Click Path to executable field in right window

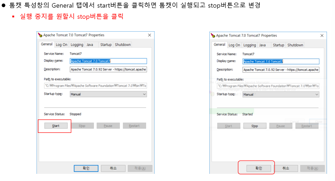point(268,86)
